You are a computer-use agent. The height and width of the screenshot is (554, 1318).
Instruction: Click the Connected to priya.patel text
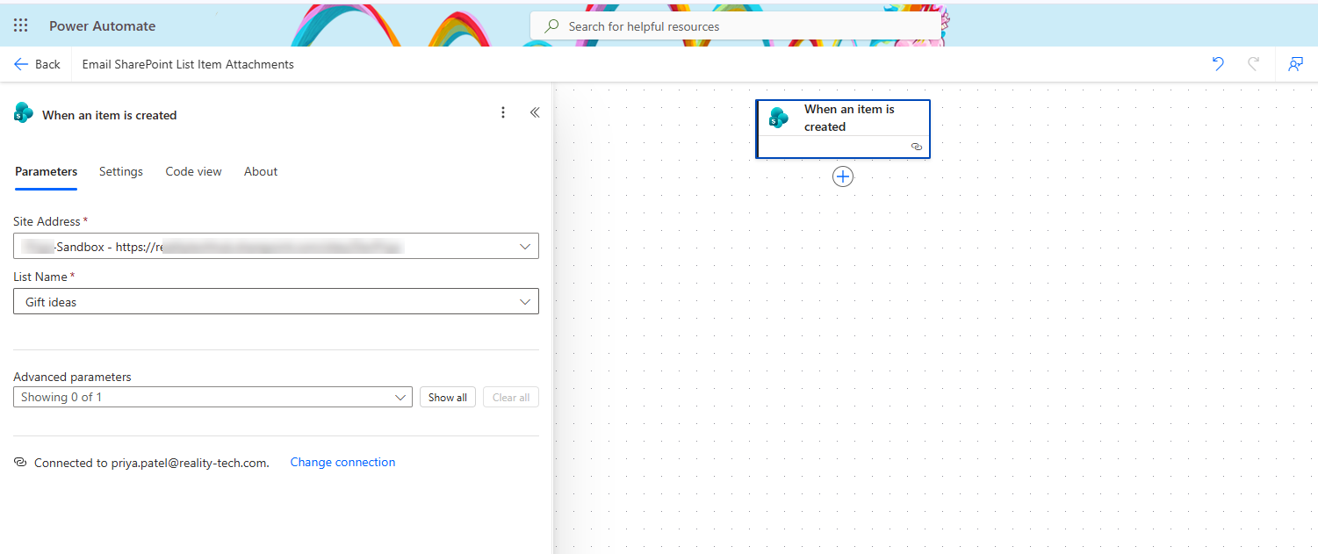click(151, 463)
